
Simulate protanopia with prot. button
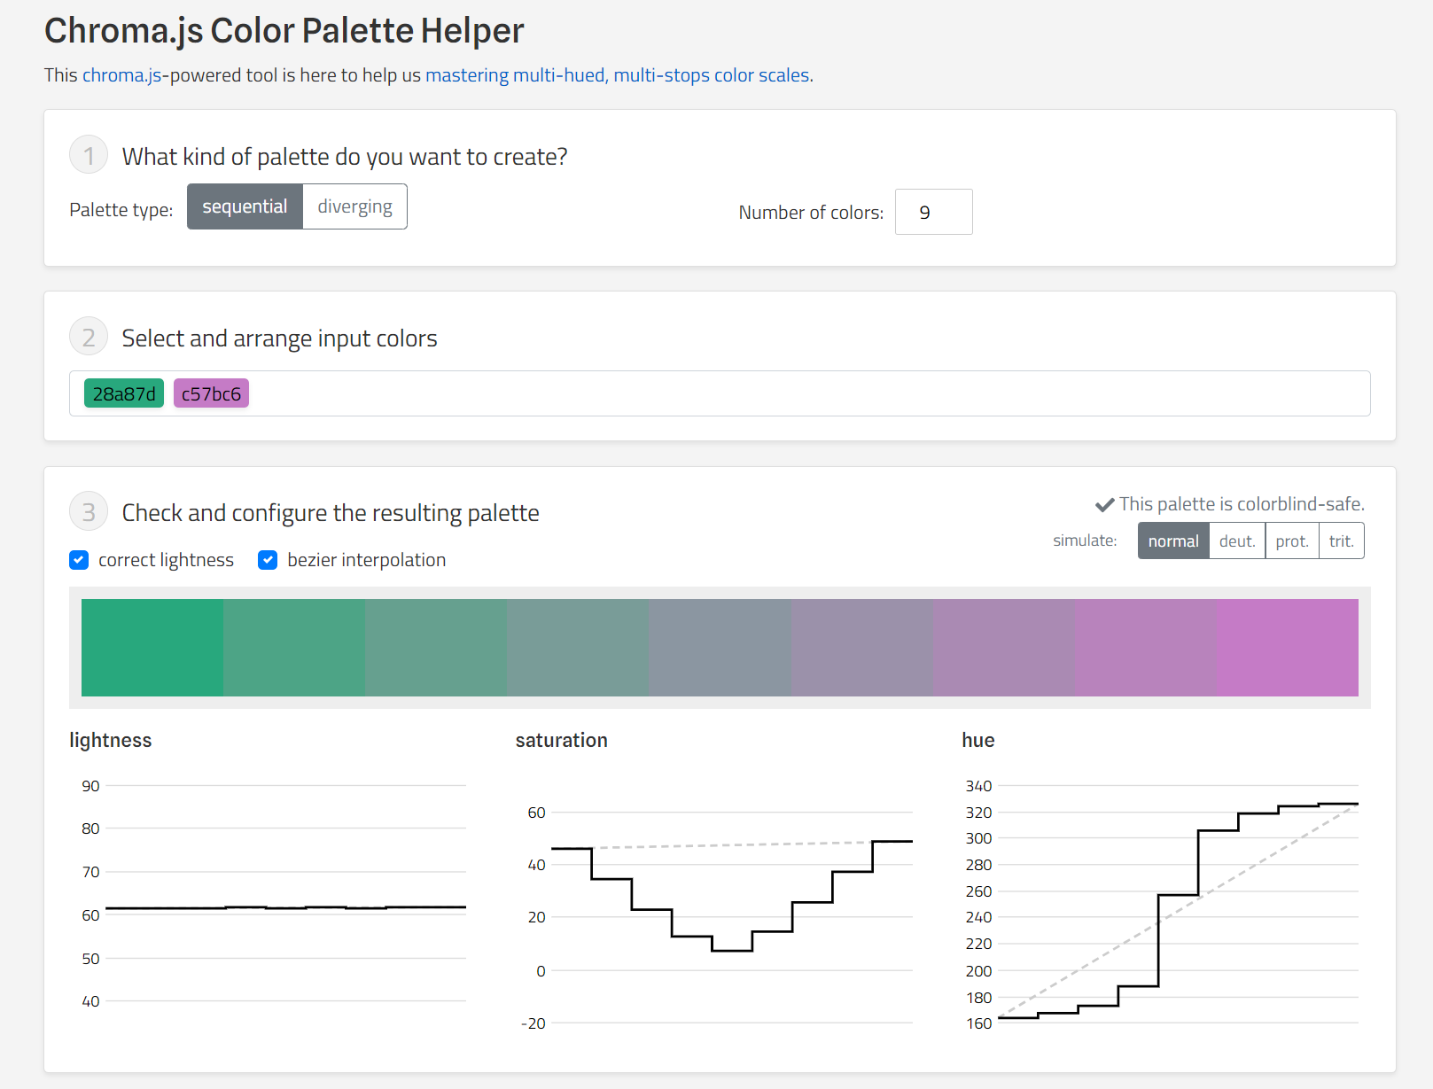point(1291,541)
